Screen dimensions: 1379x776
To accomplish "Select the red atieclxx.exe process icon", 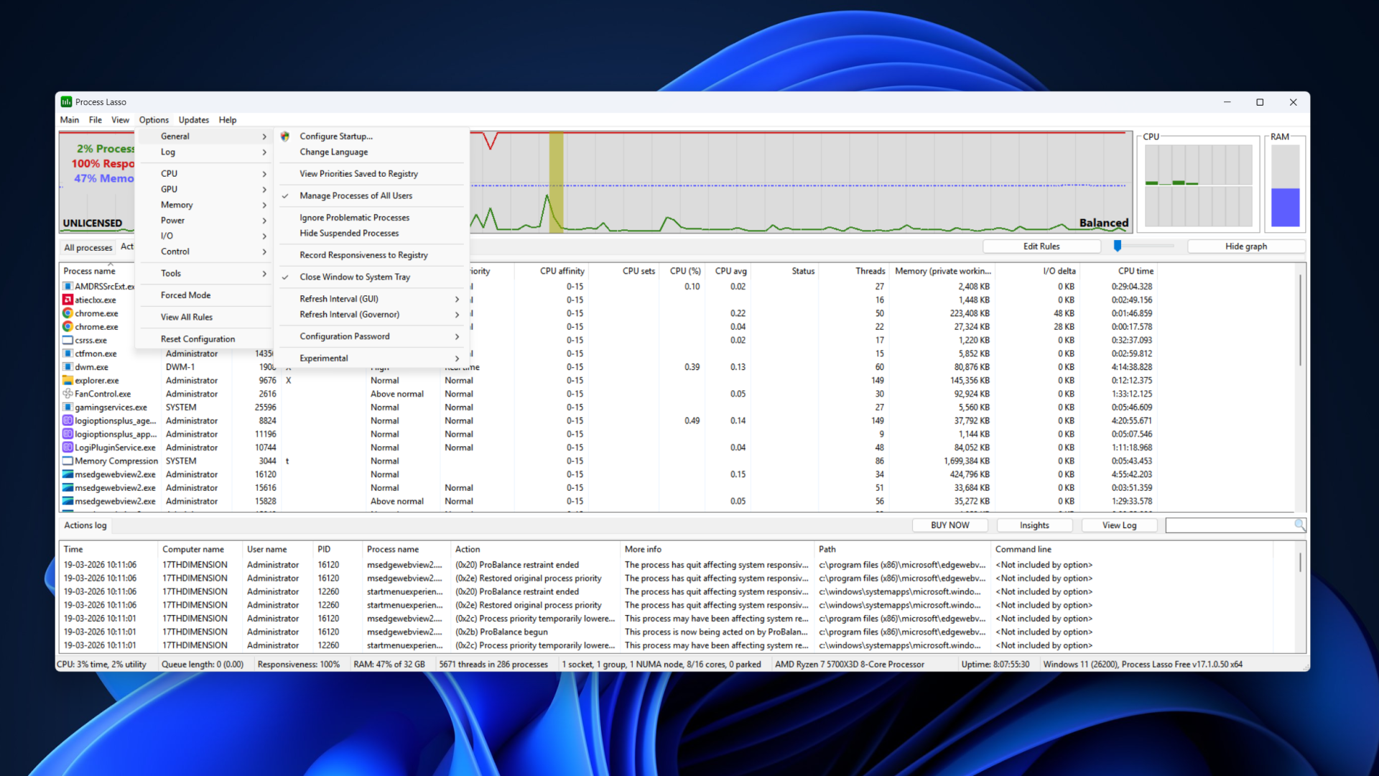I will 68,300.
